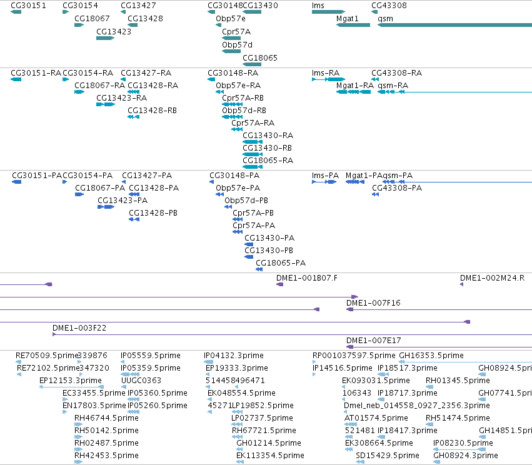Click EST EP12153.3prime
The image size is (532, 465).
[x=72, y=387]
